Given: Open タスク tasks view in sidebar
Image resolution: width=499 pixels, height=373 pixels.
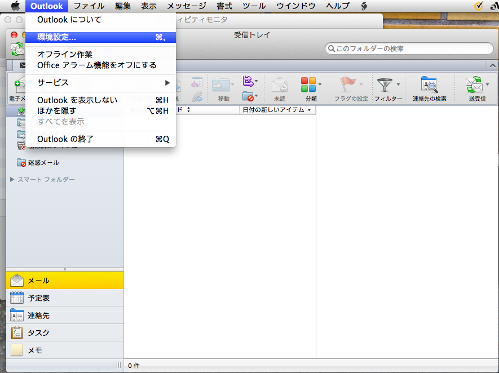Looking at the screenshot, I should pyautogui.click(x=38, y=333).
